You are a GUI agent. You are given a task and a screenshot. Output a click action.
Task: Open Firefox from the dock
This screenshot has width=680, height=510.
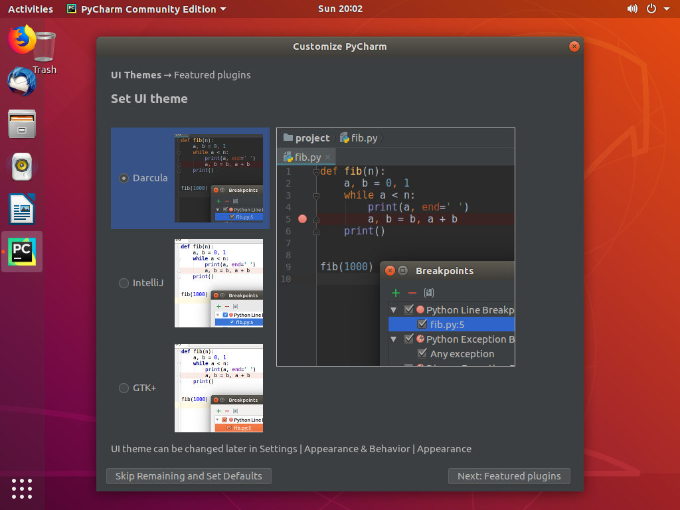[22, 39]
